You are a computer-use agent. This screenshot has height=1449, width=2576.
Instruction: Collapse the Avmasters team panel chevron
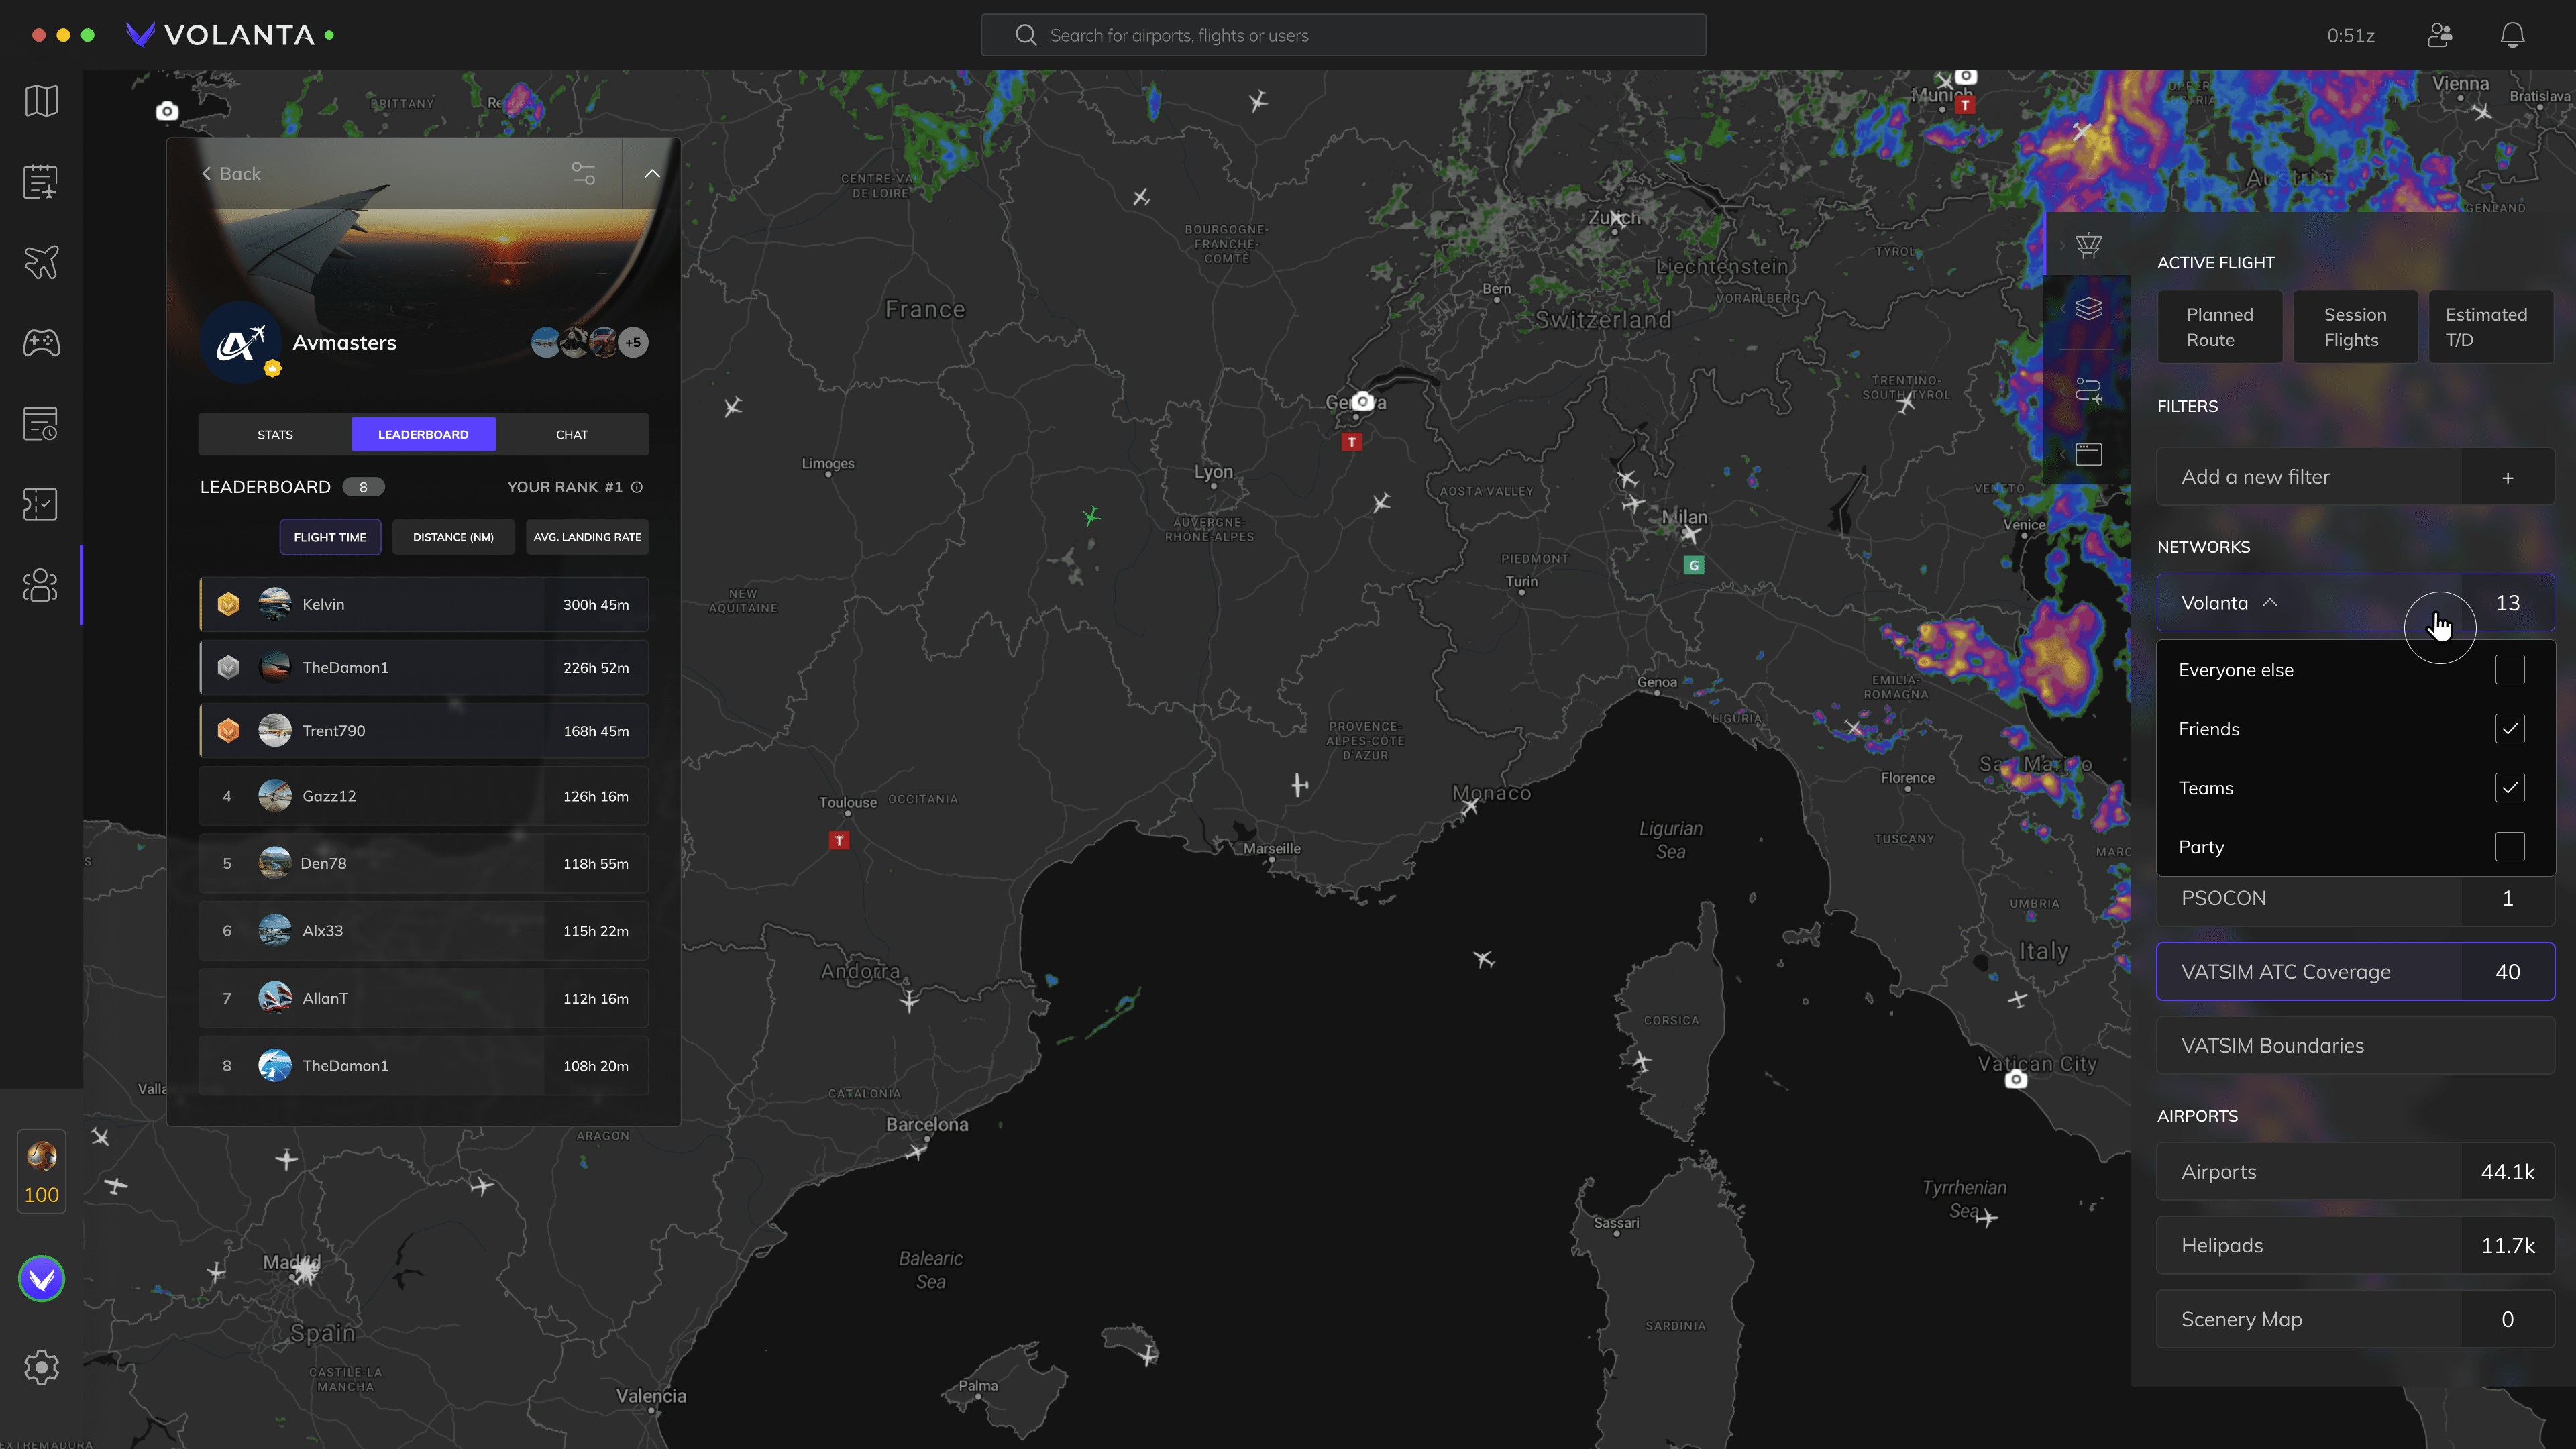tap(652, 174)
